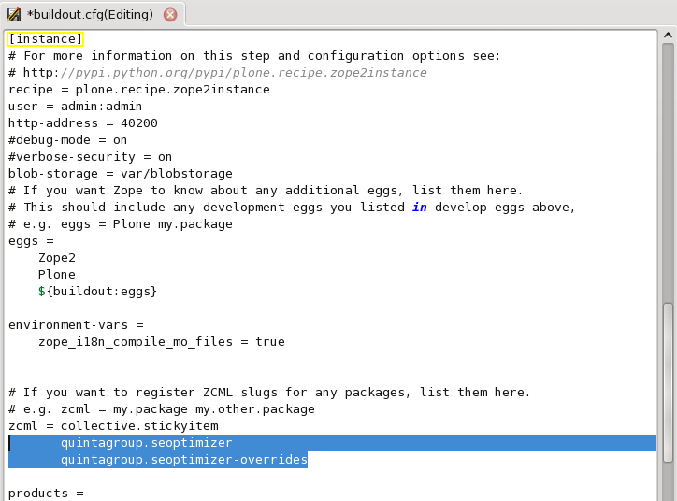This screenshot has width=677, height=501.
Task: Click the 'eggs =' line
Action: point(31,241)
